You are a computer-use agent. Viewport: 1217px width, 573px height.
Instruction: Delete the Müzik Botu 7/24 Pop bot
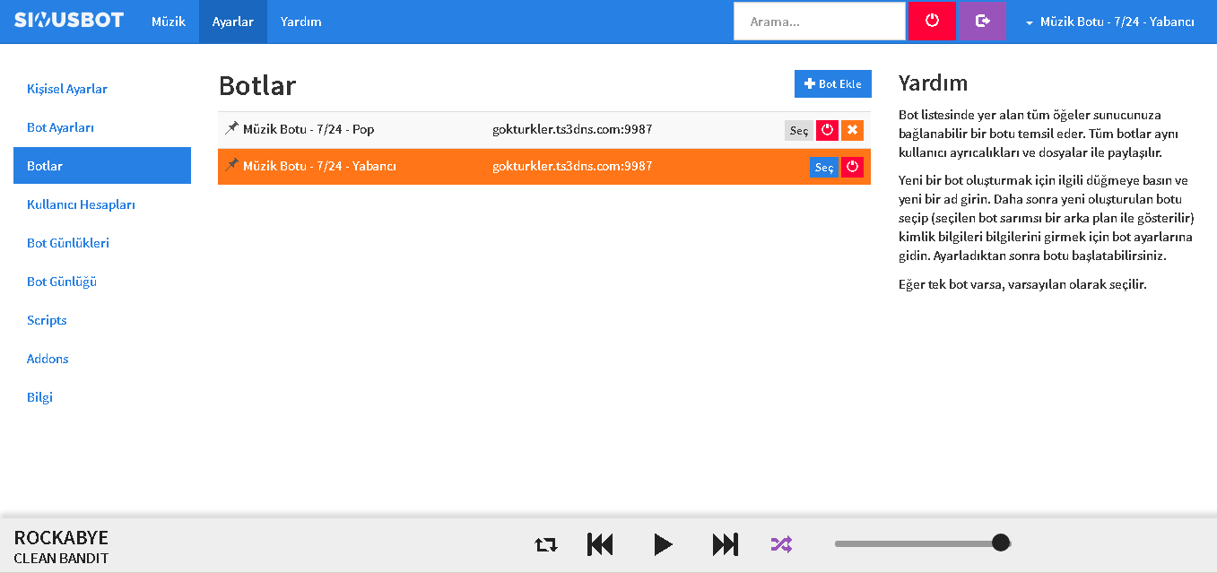pos(852,131)
